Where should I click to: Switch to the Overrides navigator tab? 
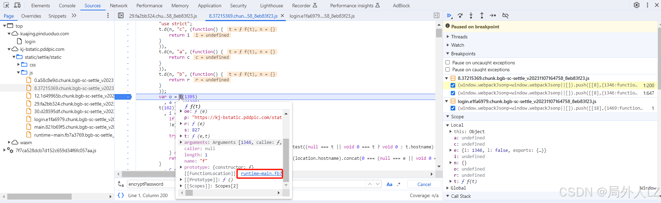click(31, 16)
